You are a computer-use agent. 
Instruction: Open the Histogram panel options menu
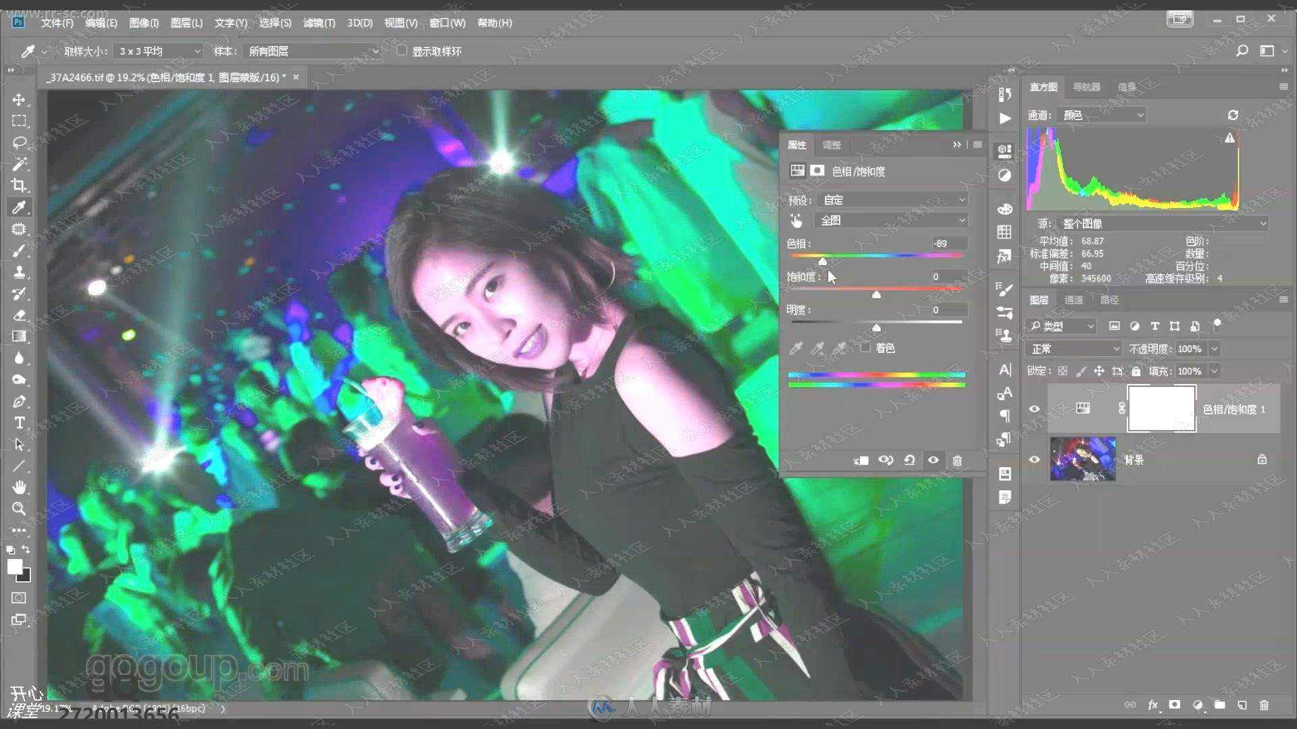[1283, 86]
